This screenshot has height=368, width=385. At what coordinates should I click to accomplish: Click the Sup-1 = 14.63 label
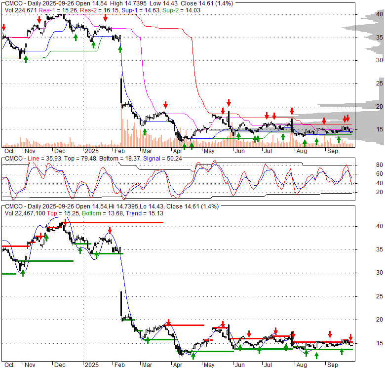(x=141, y=10)
